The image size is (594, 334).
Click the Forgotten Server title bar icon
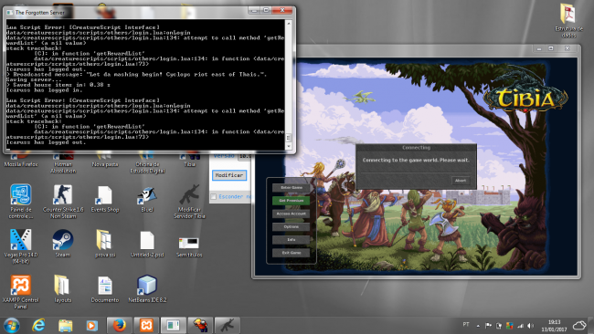click(x=9, y=13)
